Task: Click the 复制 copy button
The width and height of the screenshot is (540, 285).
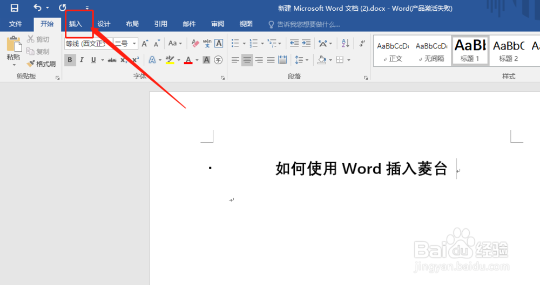Action: (38, 52)
